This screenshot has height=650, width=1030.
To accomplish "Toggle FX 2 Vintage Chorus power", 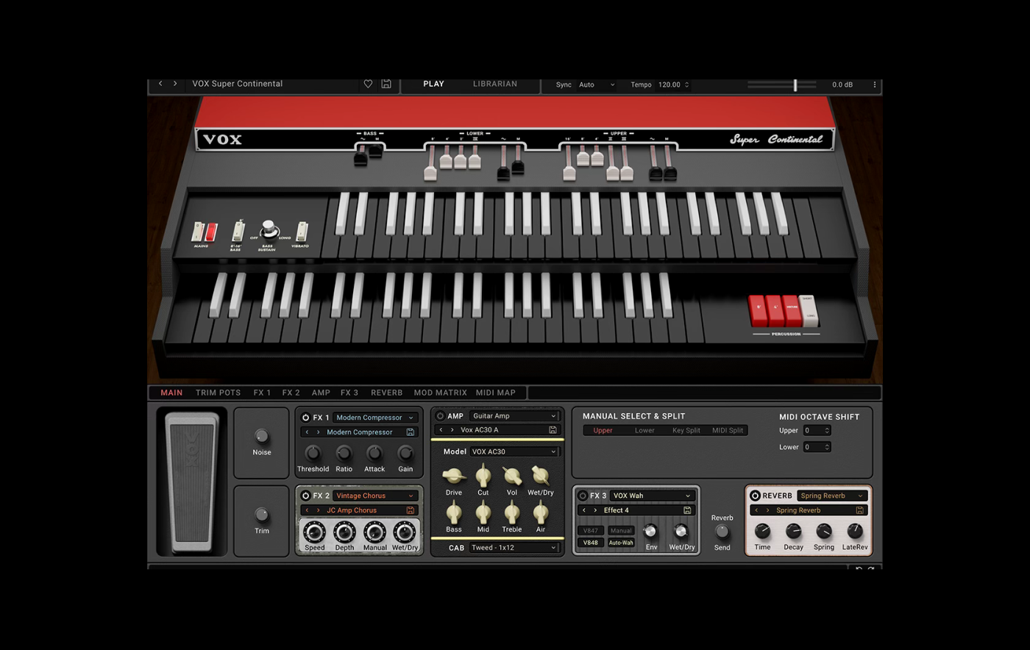I will tap(305, 496).
